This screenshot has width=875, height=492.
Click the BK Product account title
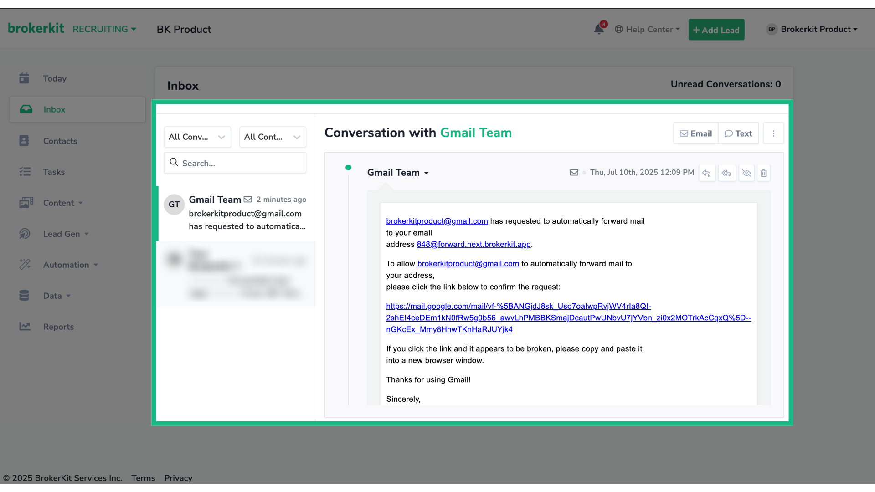(x=184, y=29)
